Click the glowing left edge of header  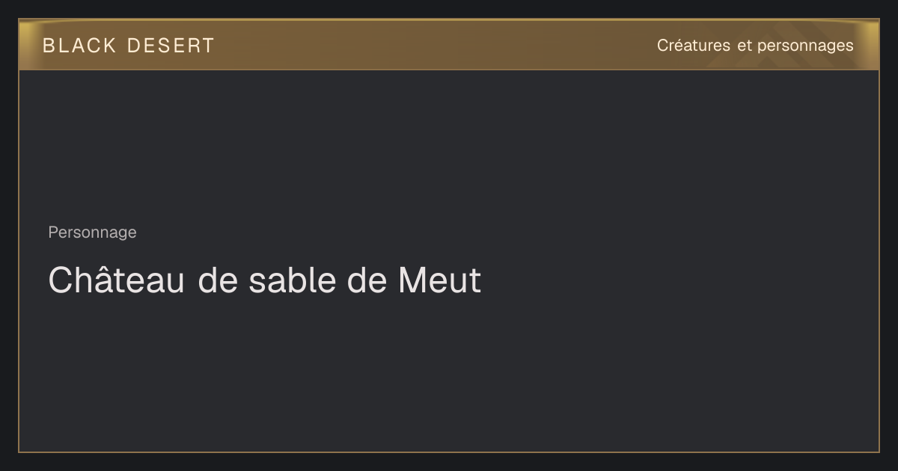(x=25, y=45)
